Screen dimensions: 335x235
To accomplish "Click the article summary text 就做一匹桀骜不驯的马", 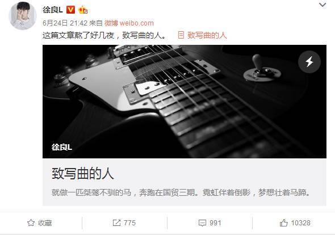I will [x=91, y=192].
